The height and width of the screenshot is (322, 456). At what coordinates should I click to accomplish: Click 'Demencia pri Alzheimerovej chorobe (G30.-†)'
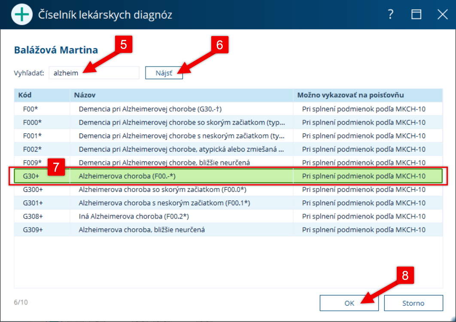[x=150, y=109]
